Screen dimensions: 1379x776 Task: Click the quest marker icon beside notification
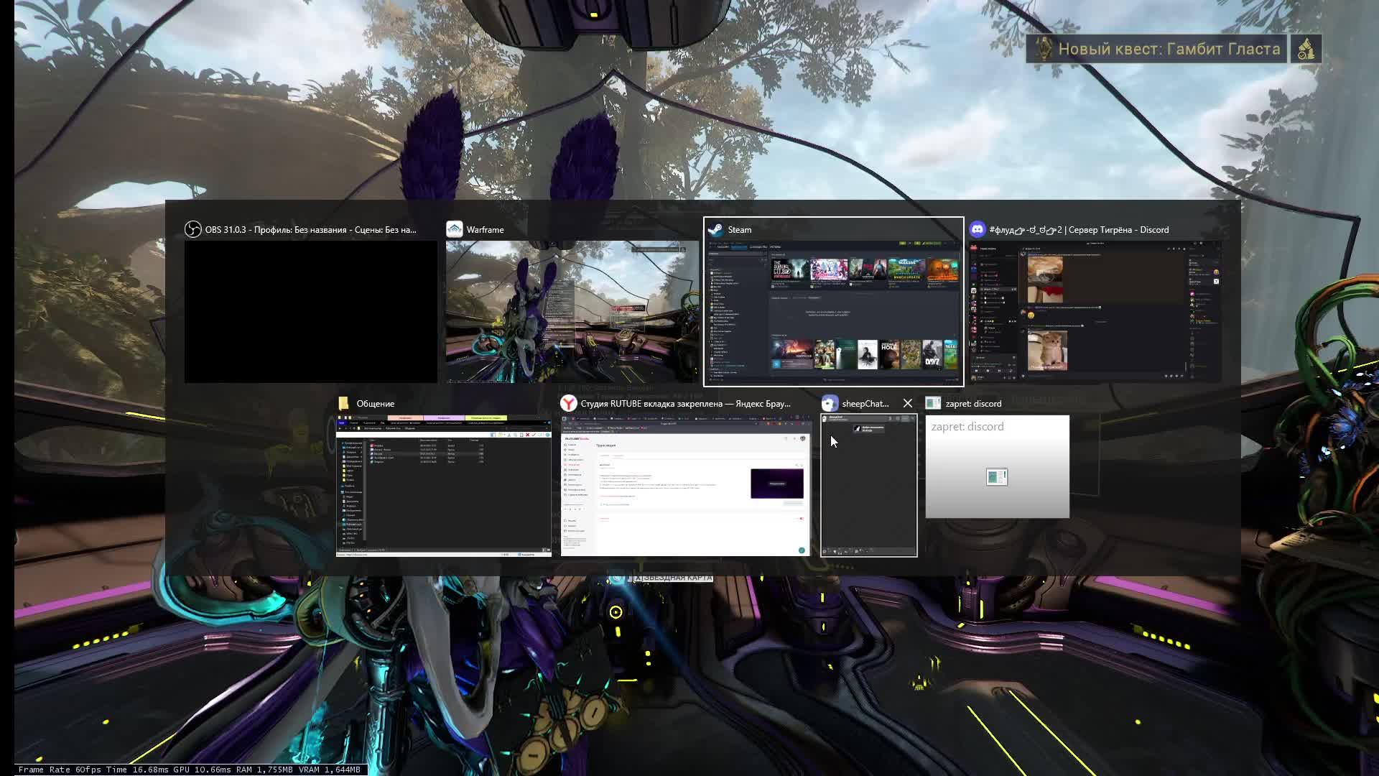(x=1306, y=49)
